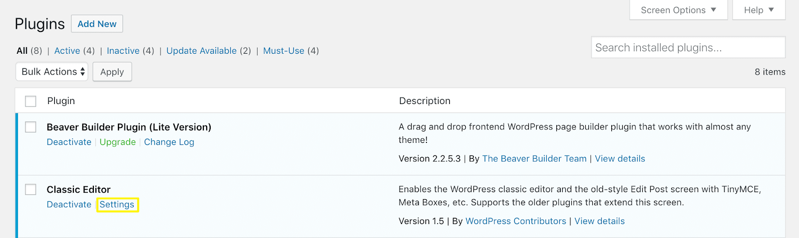The width and height of the screenshot is (799, 238).
Task: Deactivate the Classic Editor plugin
Action: [69, 205]
